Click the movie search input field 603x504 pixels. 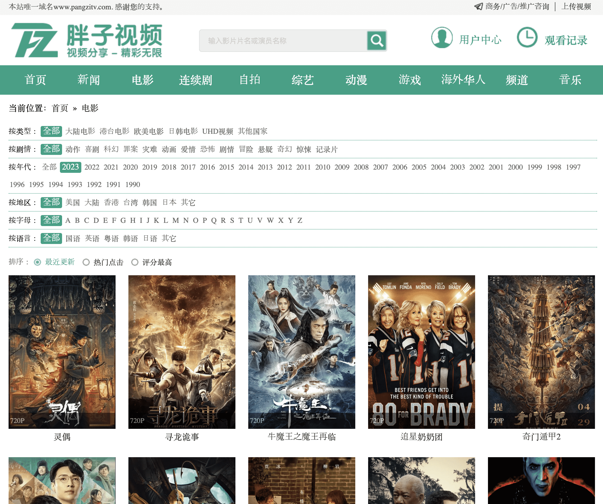tap(283, 41)
